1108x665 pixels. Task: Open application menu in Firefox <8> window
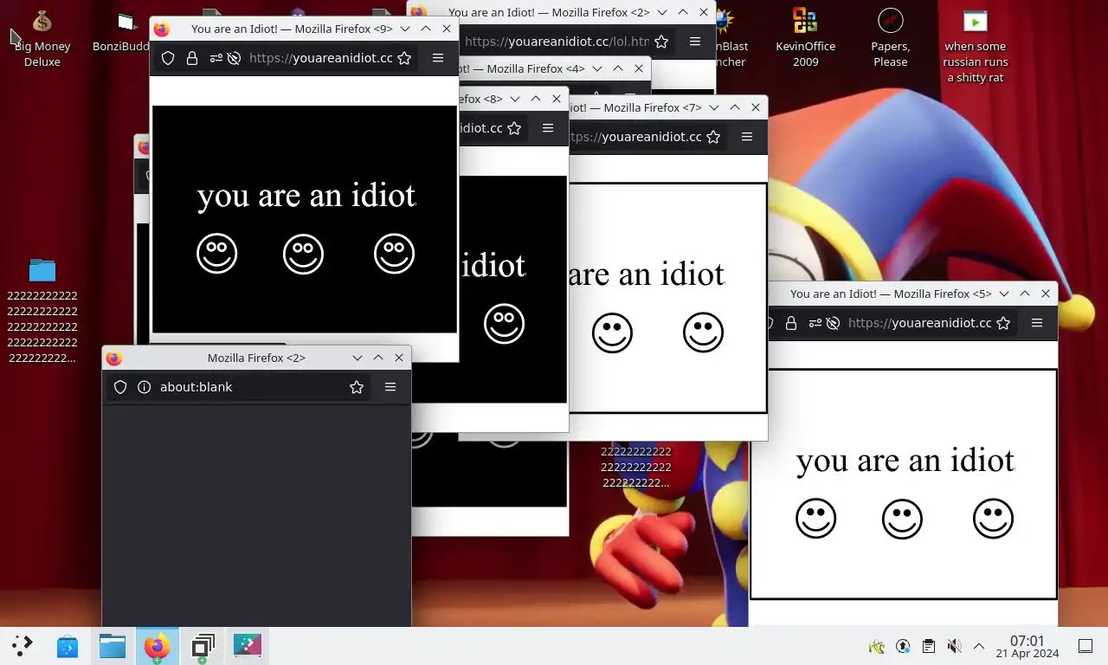point(548,128)
